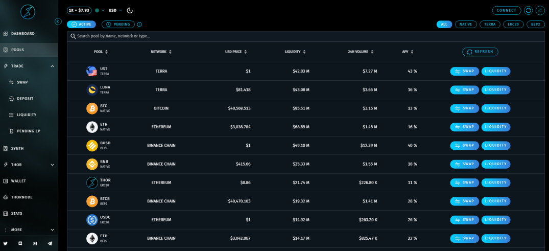Image resolution: width=549 pixels, height=251 pixels.
Task: Click the search magnifier icon
Action: click(x=73, y=36)
